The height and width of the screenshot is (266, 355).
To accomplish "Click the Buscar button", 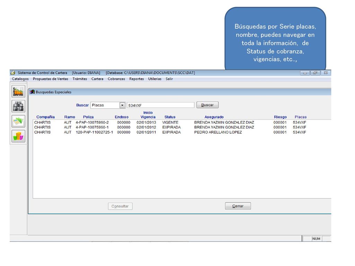I will (x=207, y=105).
